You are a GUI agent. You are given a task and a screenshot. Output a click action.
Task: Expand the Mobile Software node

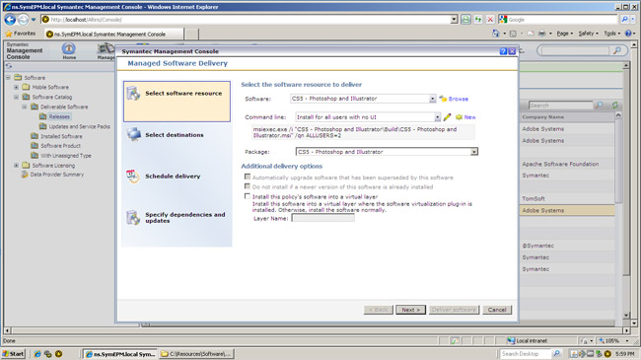click(17, 87)
